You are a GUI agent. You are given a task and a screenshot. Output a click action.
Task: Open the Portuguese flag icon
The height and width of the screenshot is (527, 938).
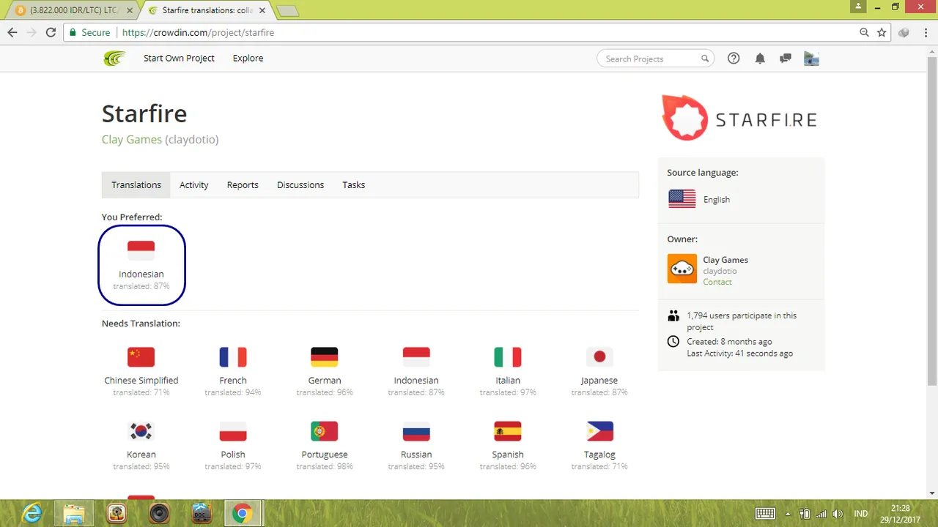pos(325,431)
